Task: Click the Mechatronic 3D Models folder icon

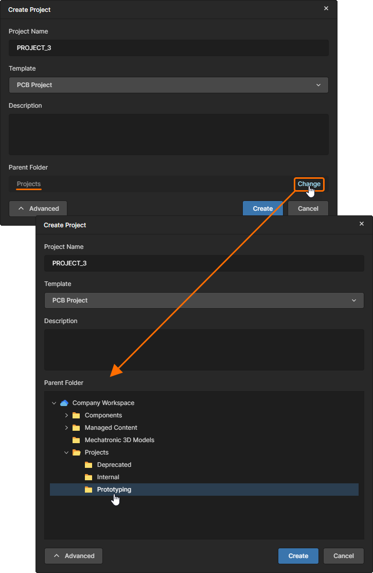Action: point(76,440)
